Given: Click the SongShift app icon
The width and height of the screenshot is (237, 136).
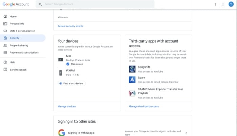Looking at the screenshot, I should click(132, 69).
